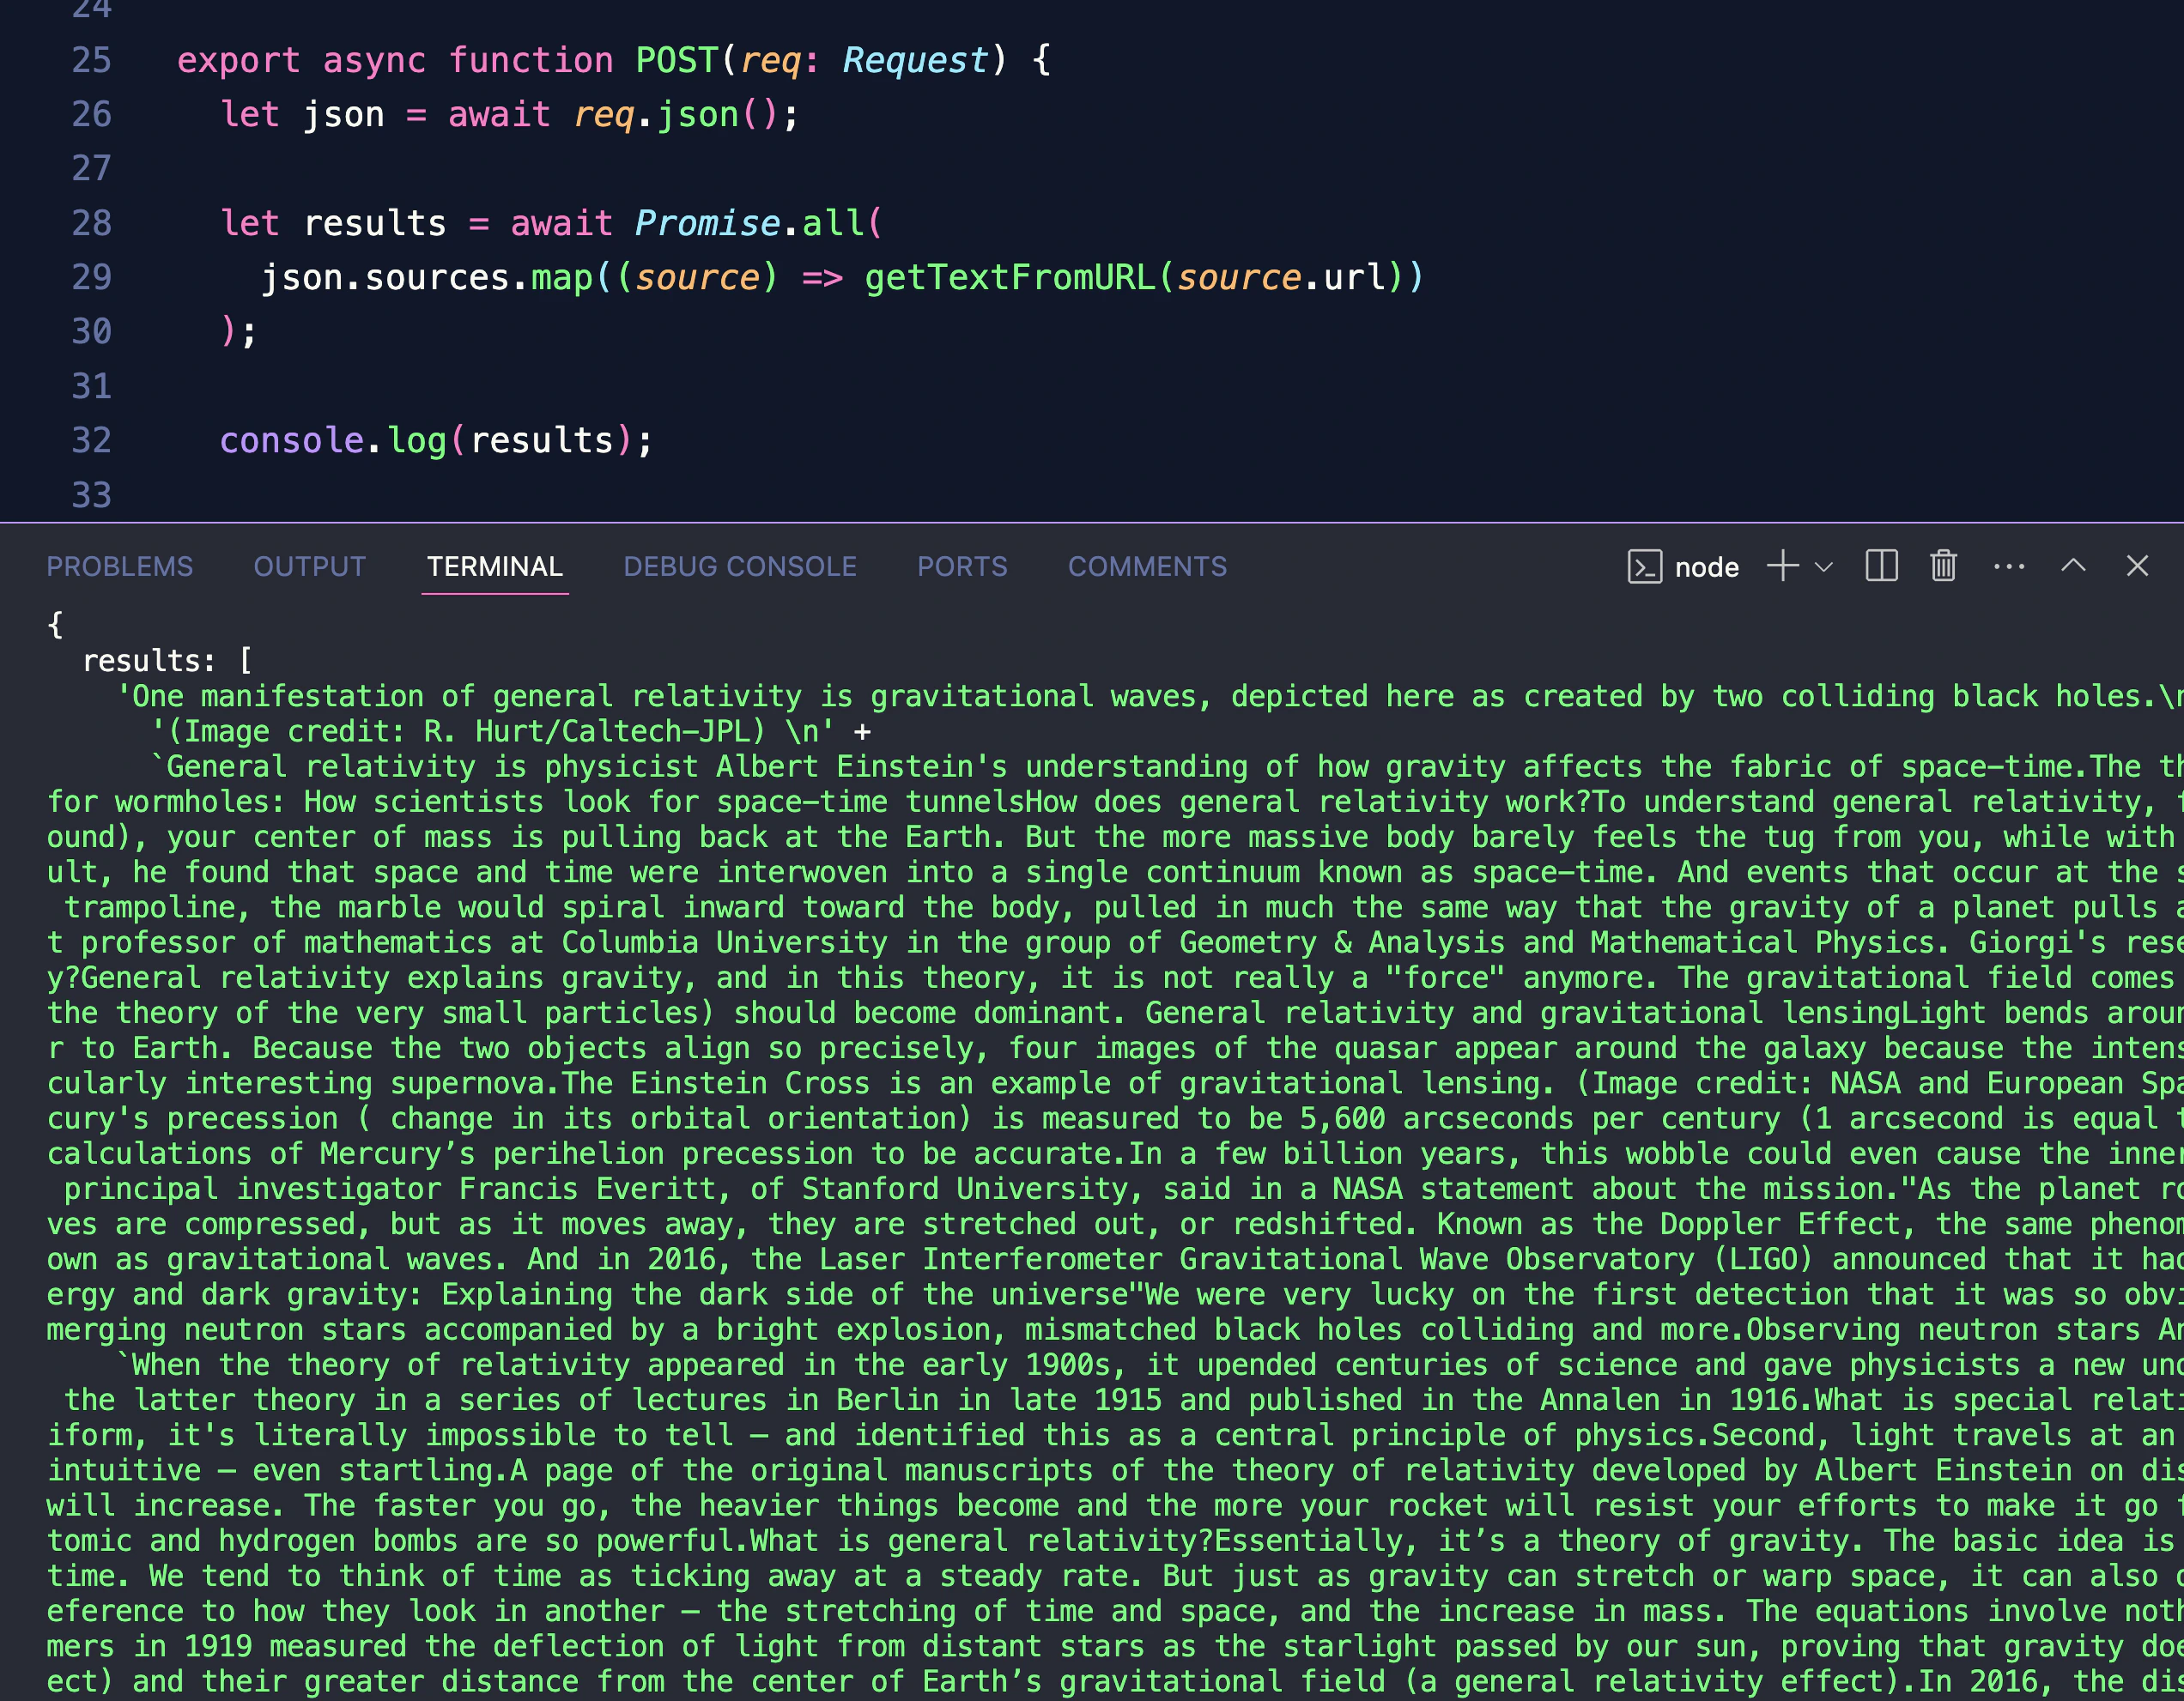Click the node terminal label
Screen dimensions: 2184x1701
pos(1706,567)
